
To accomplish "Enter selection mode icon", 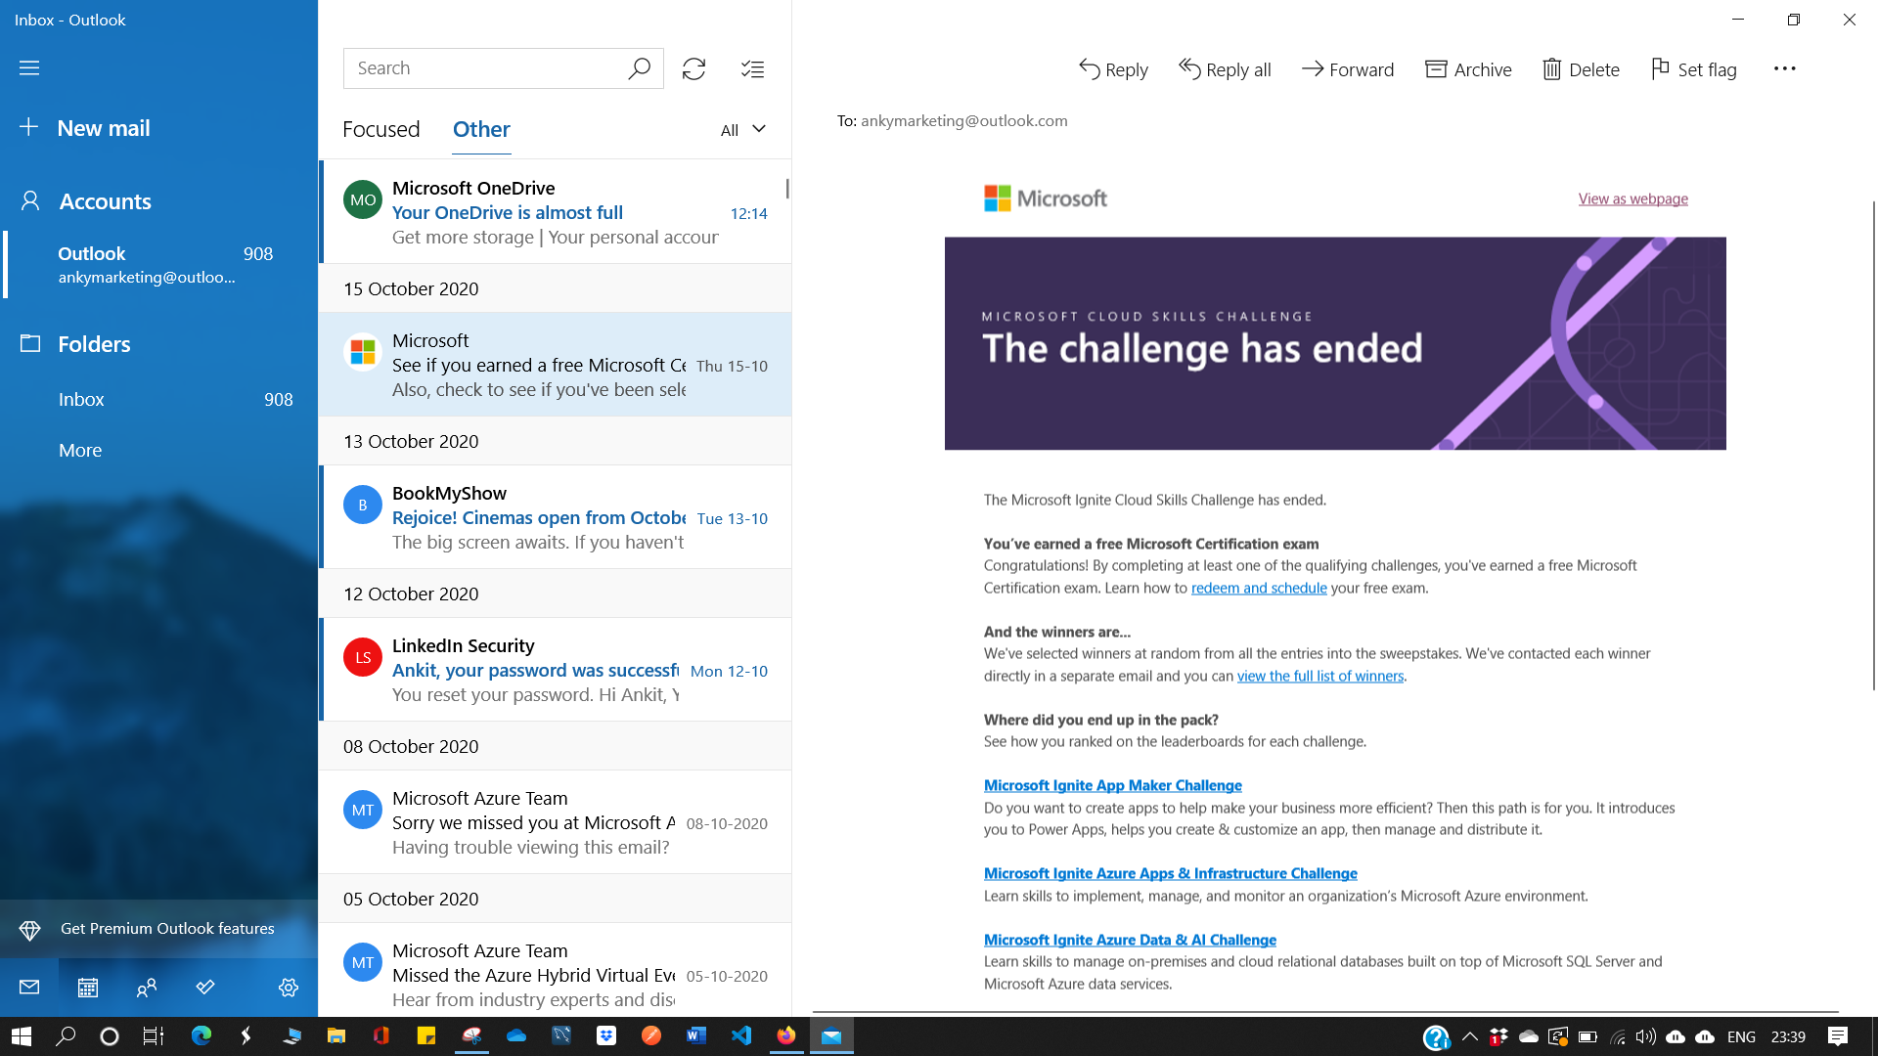I will point(752,68).
